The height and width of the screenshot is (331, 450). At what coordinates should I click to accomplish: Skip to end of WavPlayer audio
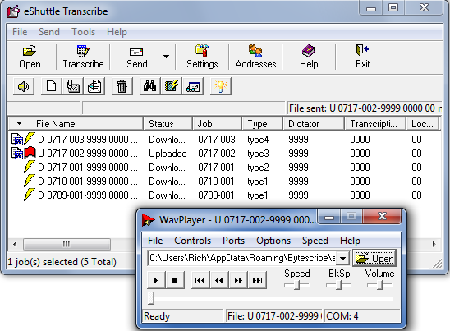click(x=257, y=280)
